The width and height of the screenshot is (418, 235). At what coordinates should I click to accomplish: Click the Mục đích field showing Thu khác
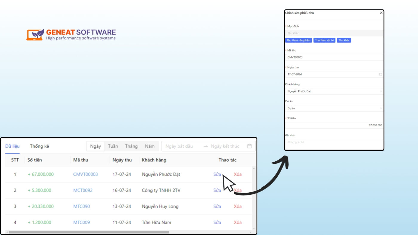pyautogui.click(x=334, y=33)
